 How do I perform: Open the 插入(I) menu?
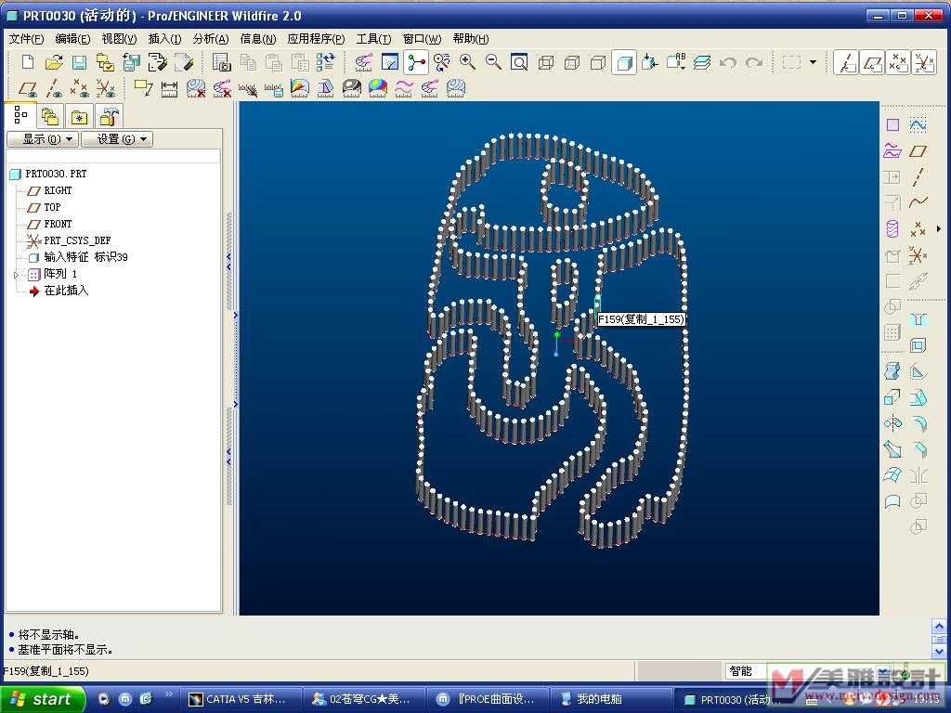[x=165, y=39]
